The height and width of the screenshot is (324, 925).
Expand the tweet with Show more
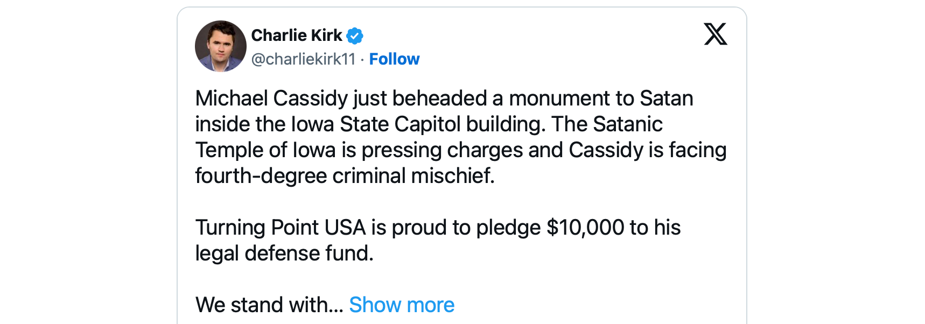point(402,305)
